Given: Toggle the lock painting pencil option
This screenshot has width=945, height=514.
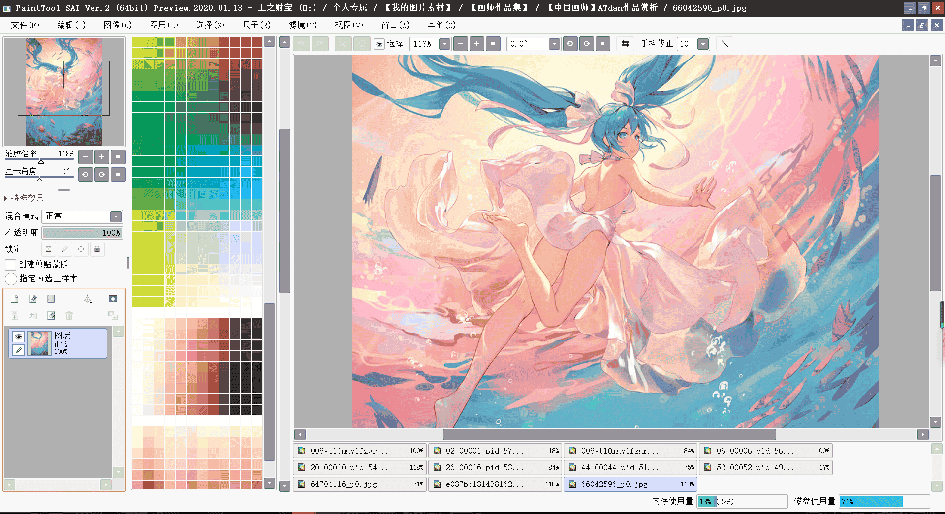Looking at the screenshot, I should point(64,249).
